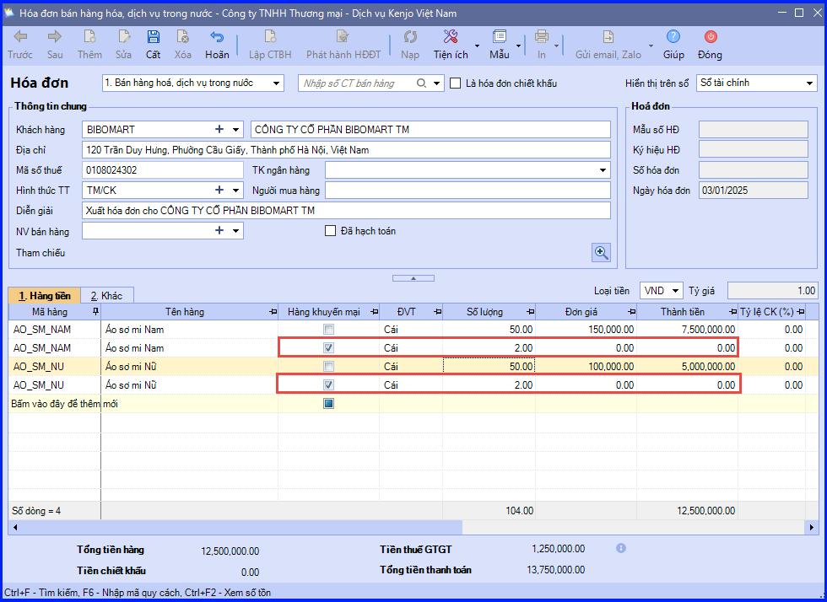Undo changes with the Hoãn icon

coord(217,37)
